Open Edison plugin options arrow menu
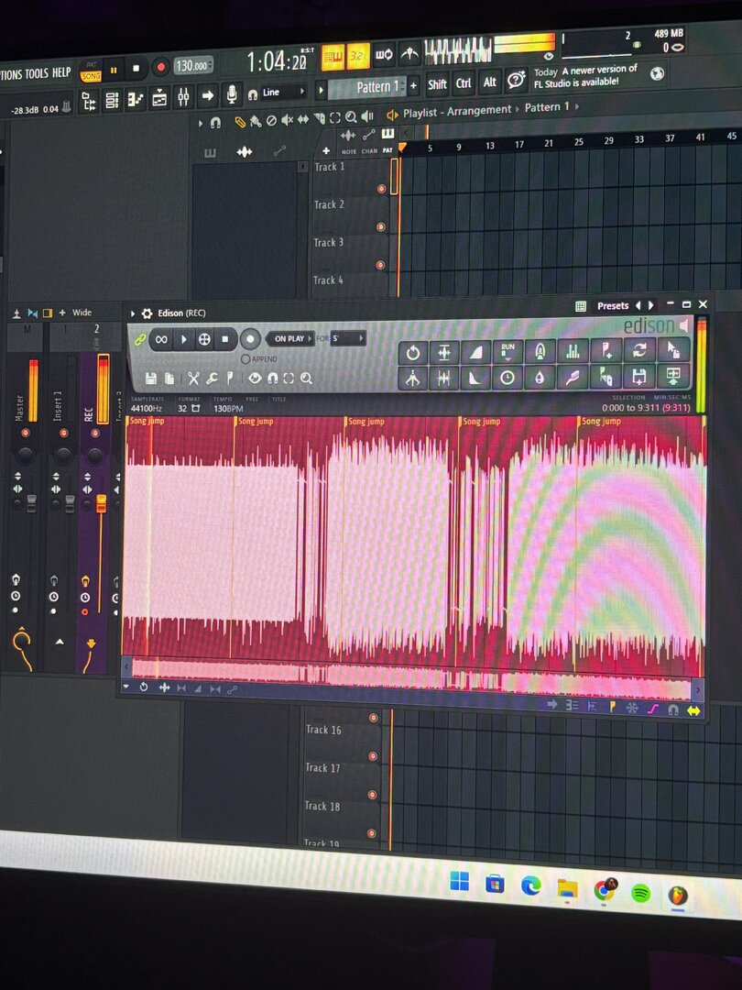 point(133,313)
